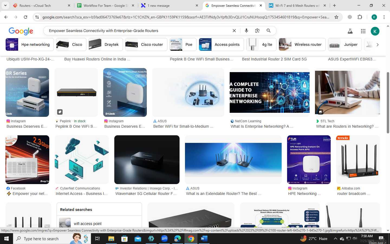Click the Google logo
The height and width of the screenshot is (244, 390).
(21, 31)
